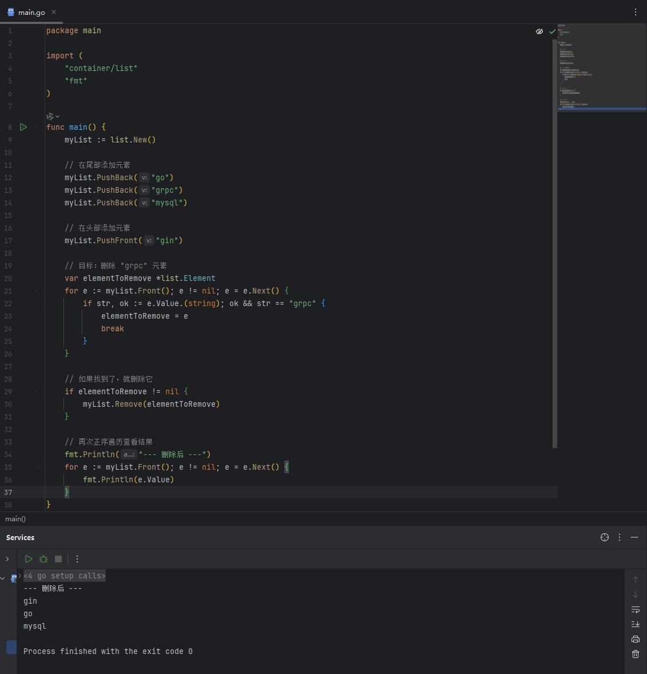Open the Services panel options menu
Screen dimensions: 647x674
tap(620, 537)
